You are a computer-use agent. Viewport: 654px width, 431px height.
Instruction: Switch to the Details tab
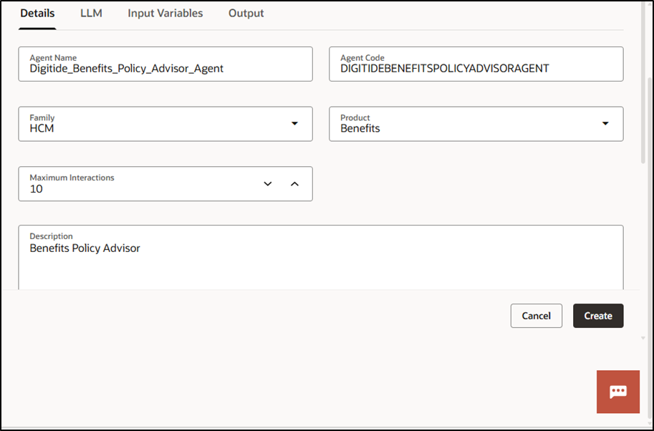tap(37, 14)
